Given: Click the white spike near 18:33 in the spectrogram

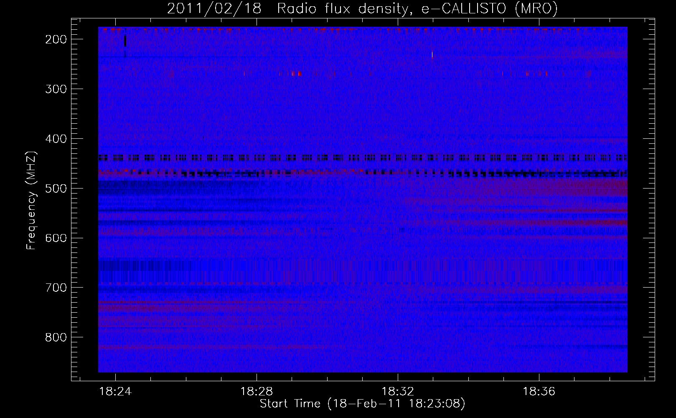Looking at the screenshot, I should (x=432, y=54).
